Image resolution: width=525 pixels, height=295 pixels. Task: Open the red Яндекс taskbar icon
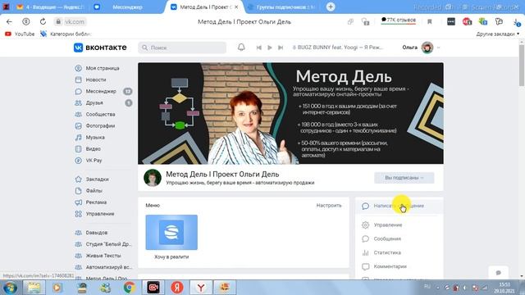click(177, 288)
